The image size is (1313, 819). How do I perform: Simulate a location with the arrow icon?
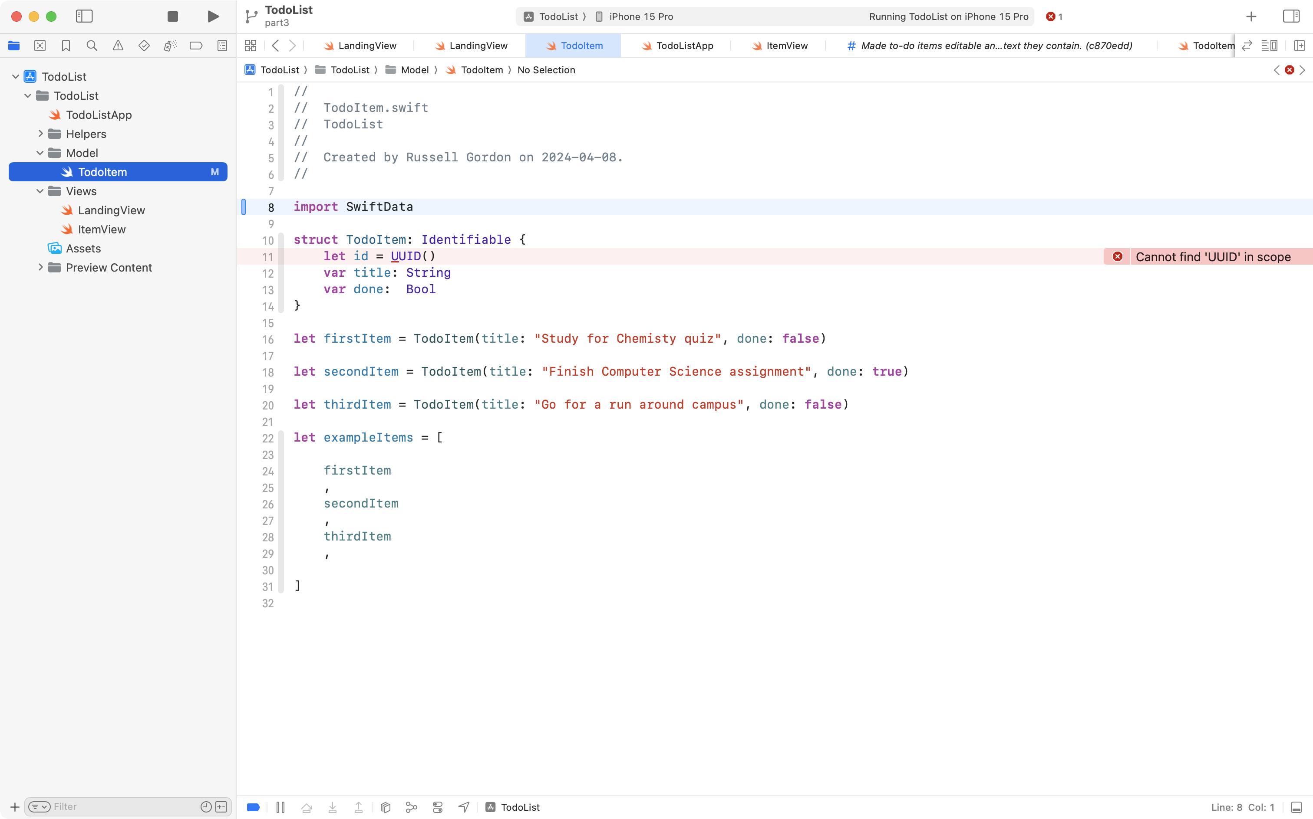464,806
